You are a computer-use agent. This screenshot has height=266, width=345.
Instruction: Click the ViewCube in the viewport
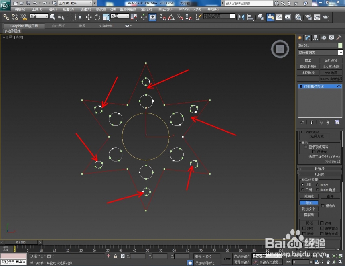click(280, 49)
